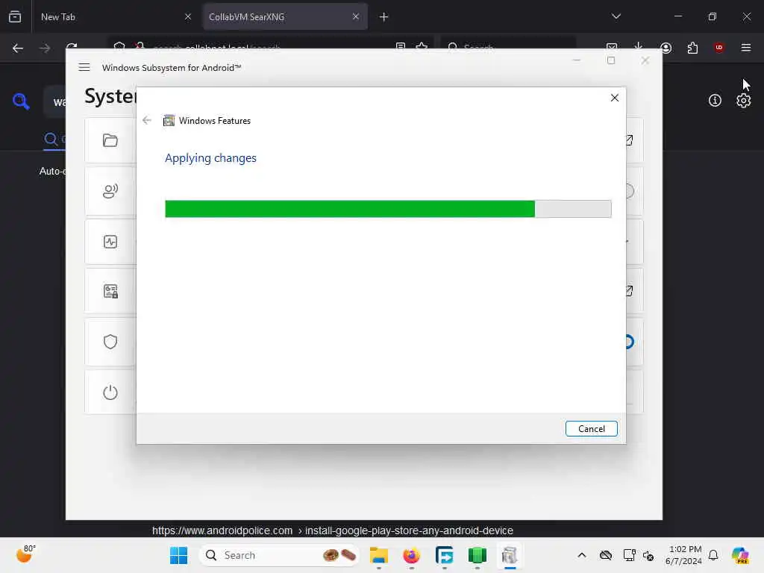Screen dimensions: 764x573
Task: Select the privacy lock icon in WSA sidebar
Action: tap(110, 292)
